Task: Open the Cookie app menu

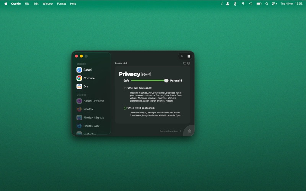Action: [16, 3]
